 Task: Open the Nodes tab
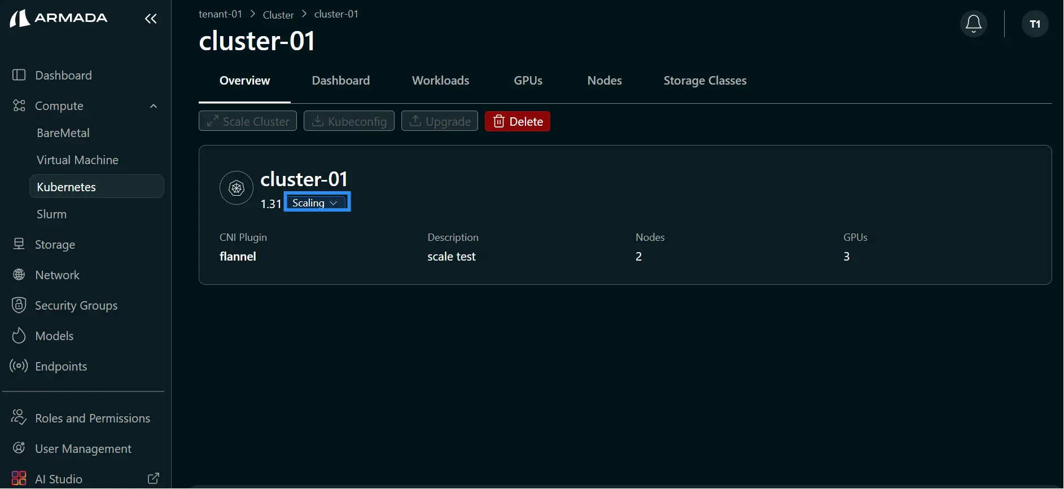point(605,81)
